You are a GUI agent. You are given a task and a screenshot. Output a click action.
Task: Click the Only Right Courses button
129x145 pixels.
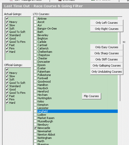tap(107, 29)
